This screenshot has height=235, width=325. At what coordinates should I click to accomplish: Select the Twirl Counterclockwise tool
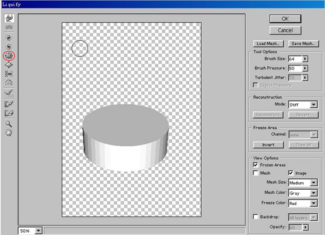coord(9,47)
